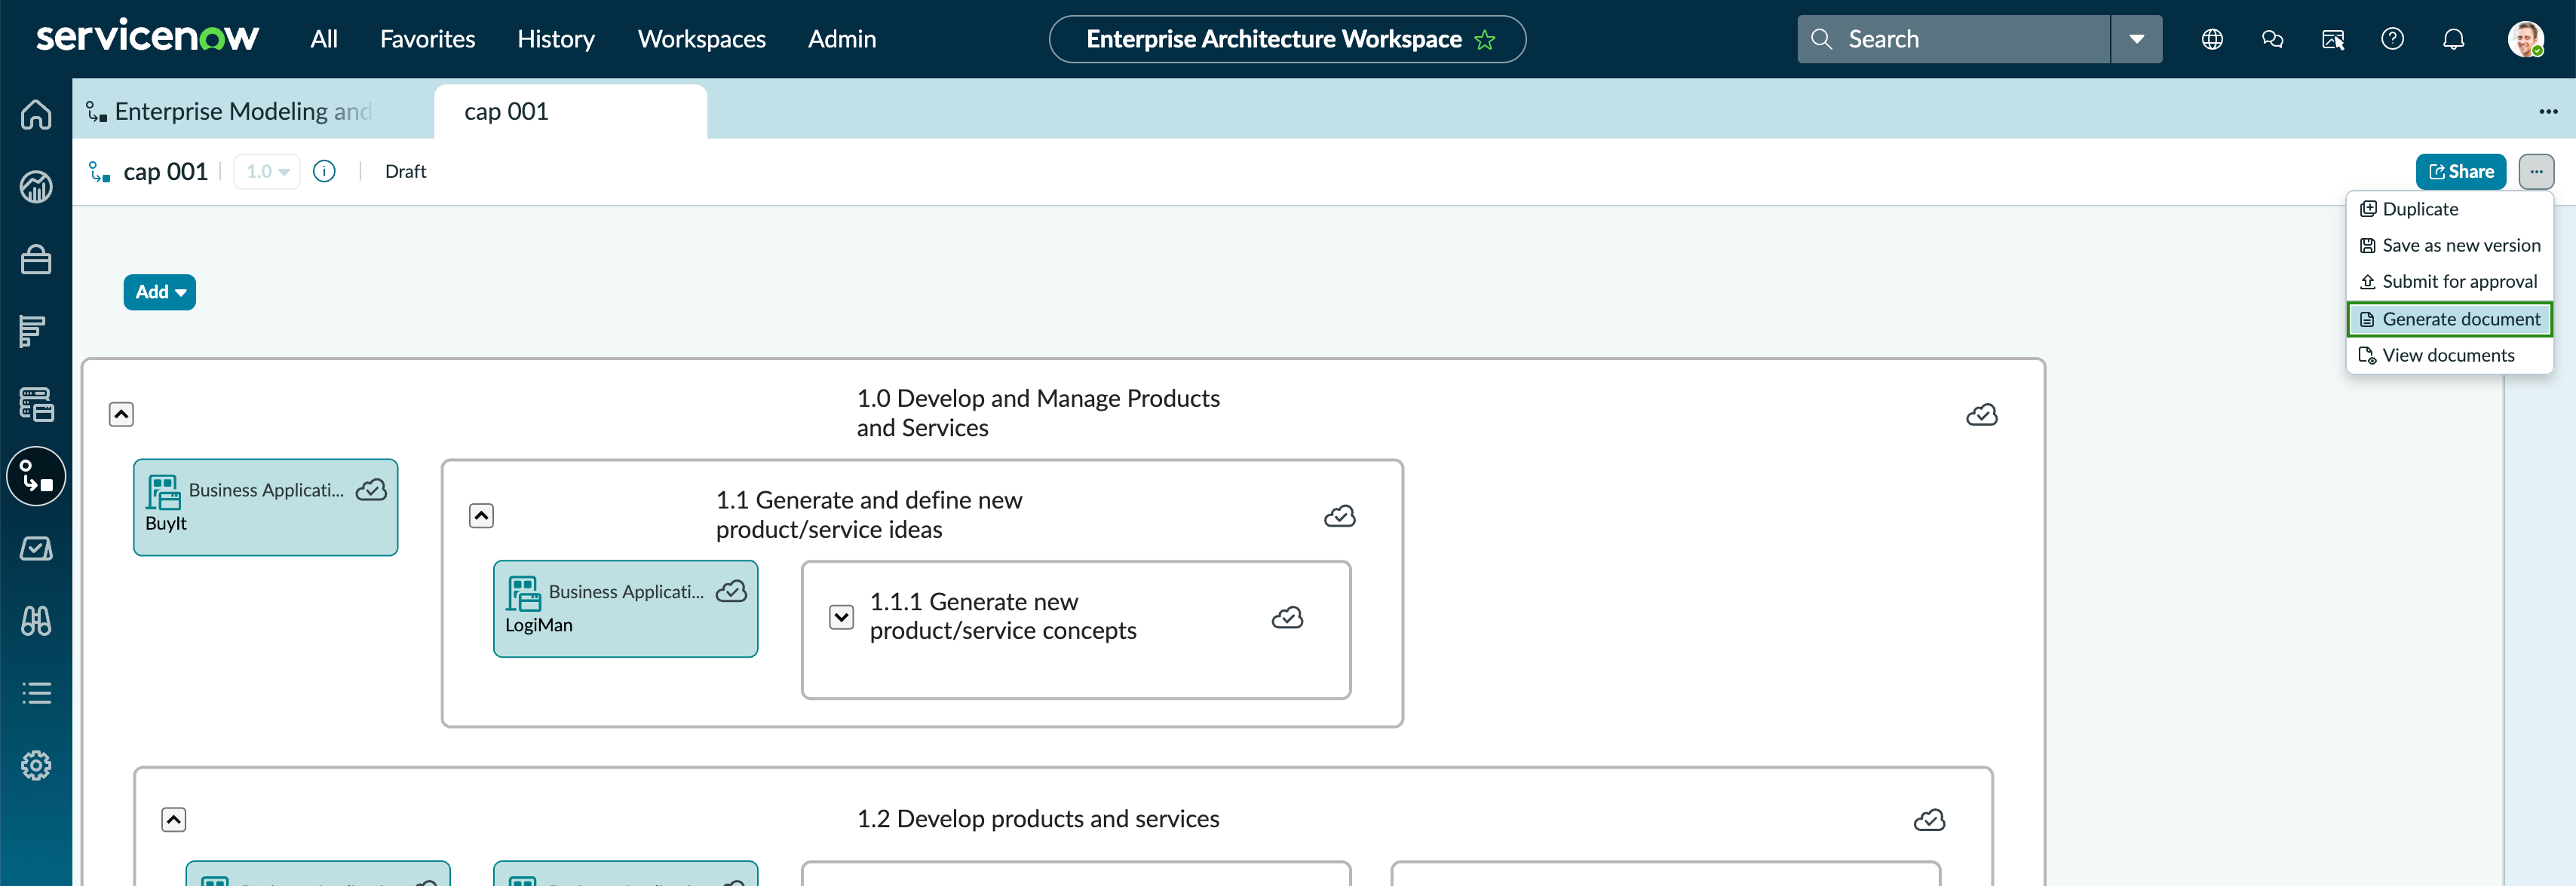
Task: Click into the Search field
Action: point(1953,39)
